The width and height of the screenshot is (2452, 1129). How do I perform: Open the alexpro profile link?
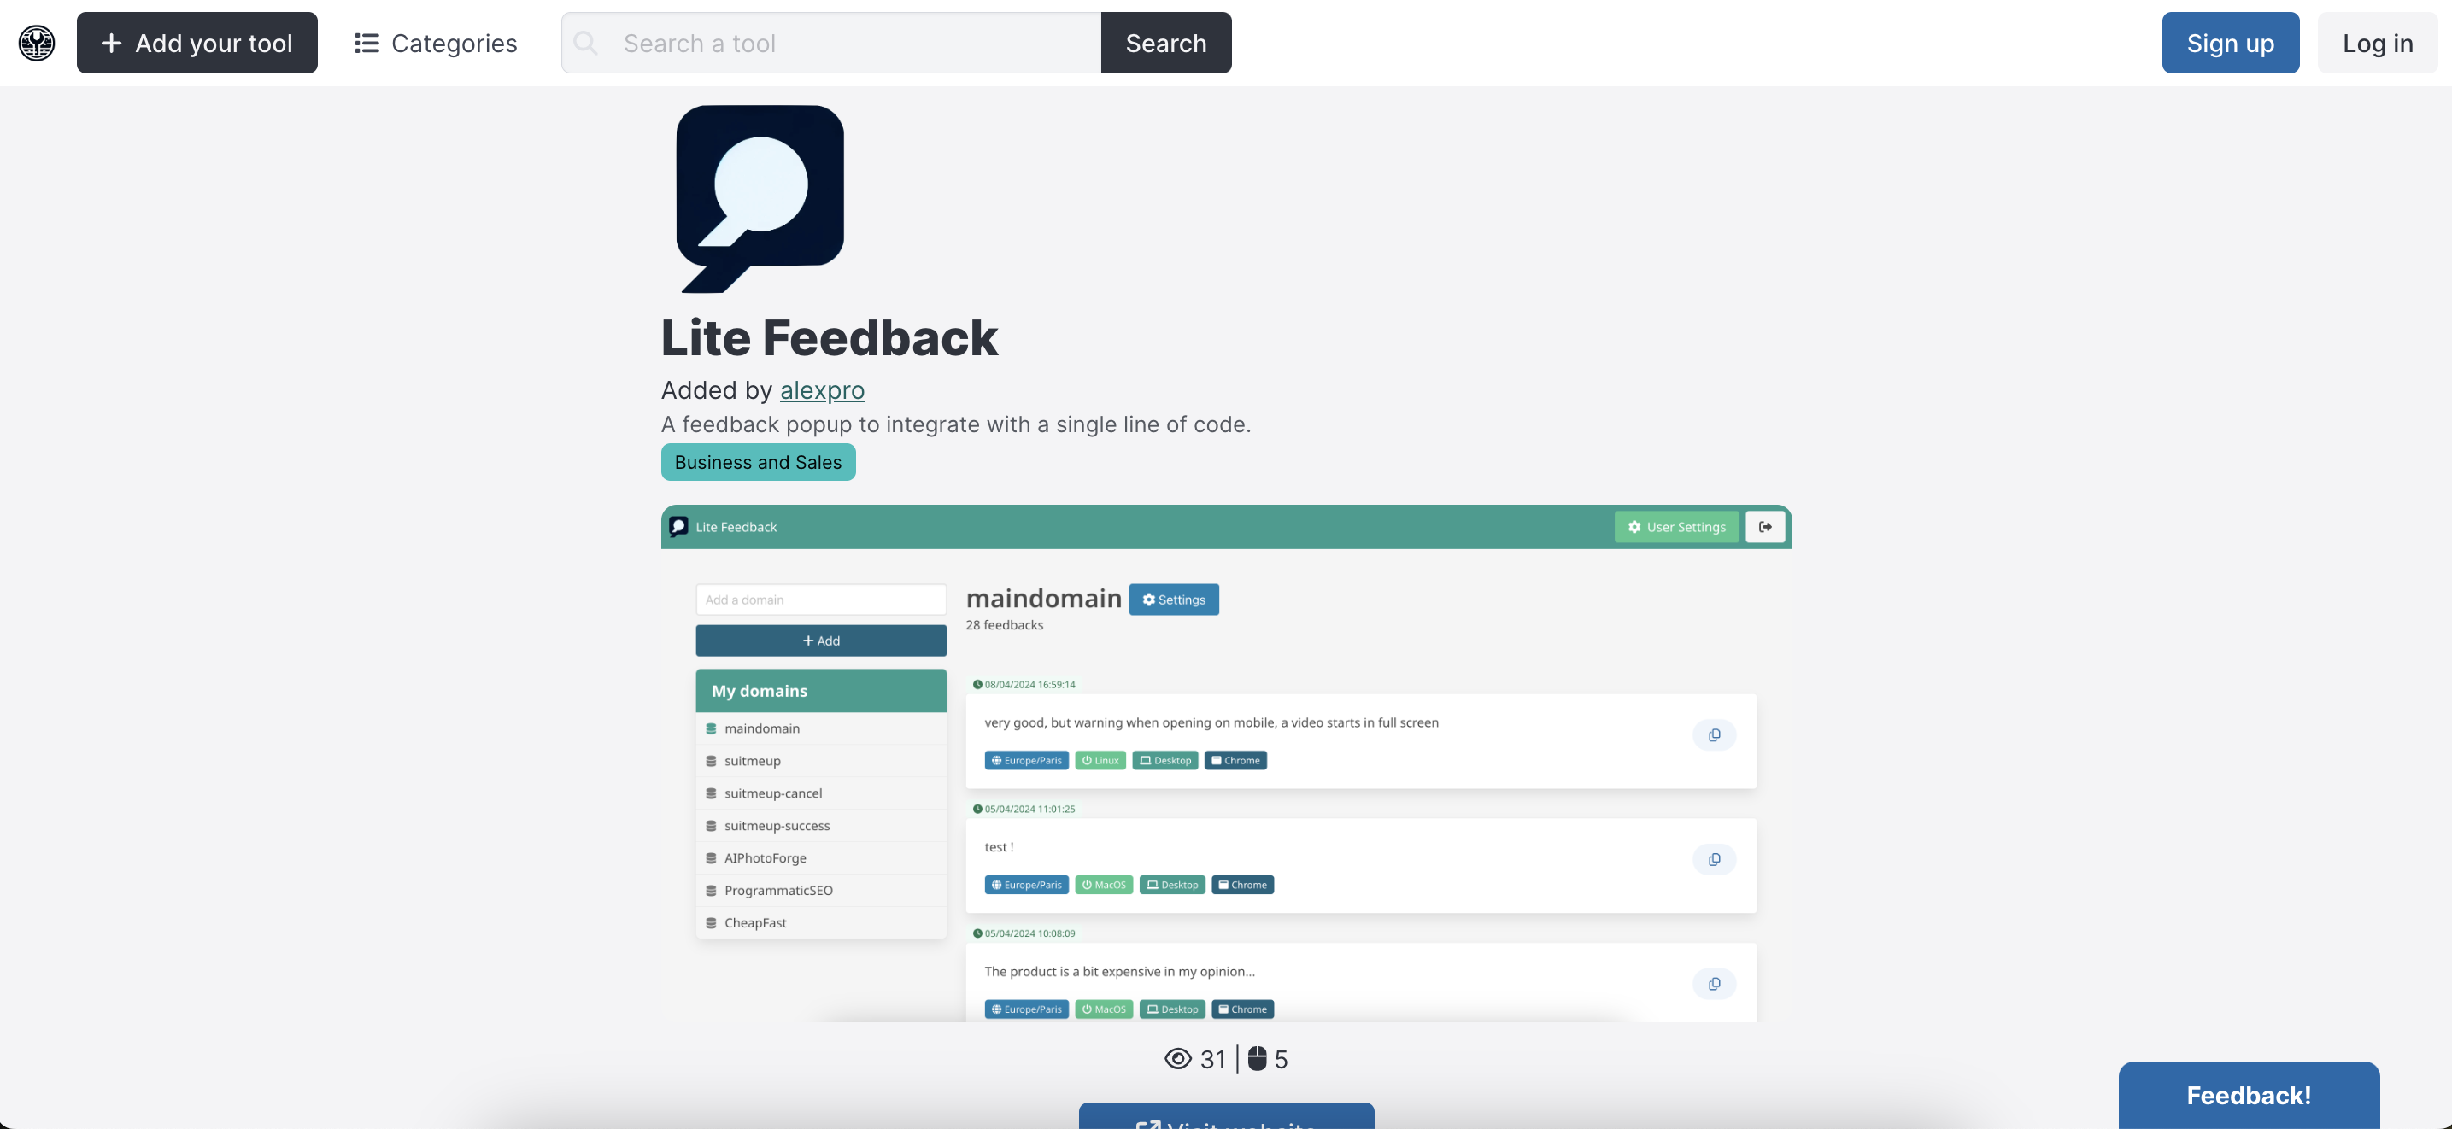point(823,390)
